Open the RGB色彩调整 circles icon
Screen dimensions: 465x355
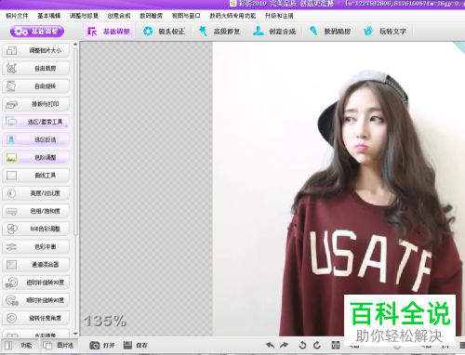(x=11, y=229)
